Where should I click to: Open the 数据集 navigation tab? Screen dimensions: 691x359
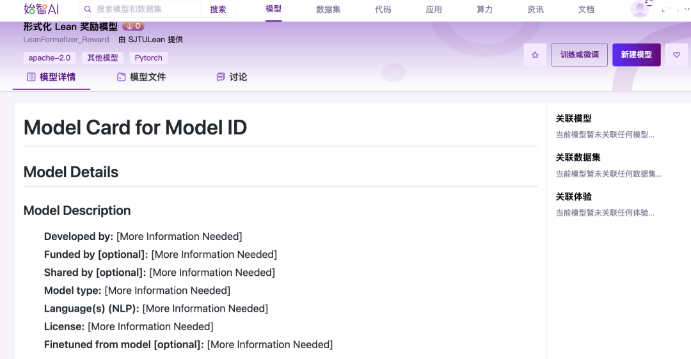[x=328, y=9]
